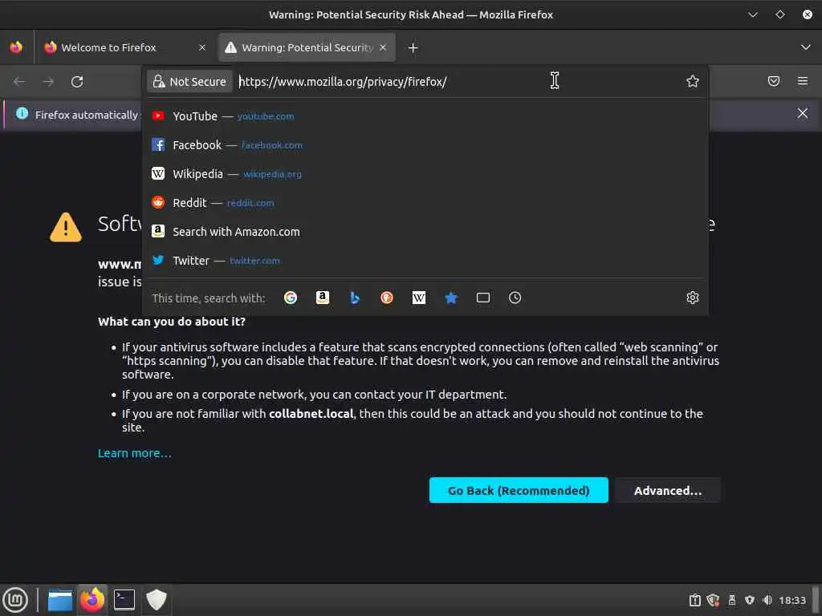The image size is (822, 616).
Task: Launch the terminal from taskbar
Action: tap(124, 600)
